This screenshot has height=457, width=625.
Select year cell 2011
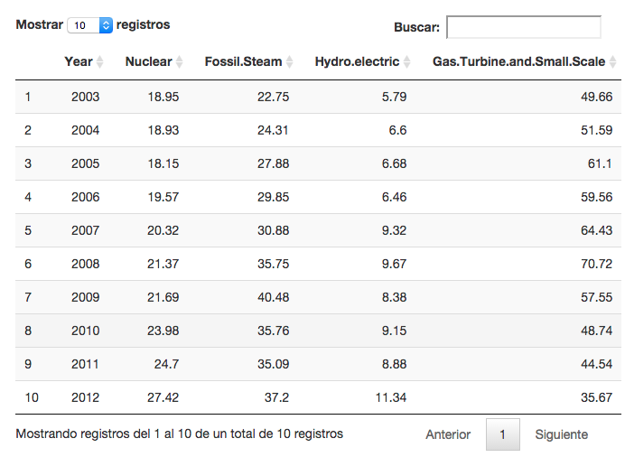85,365
